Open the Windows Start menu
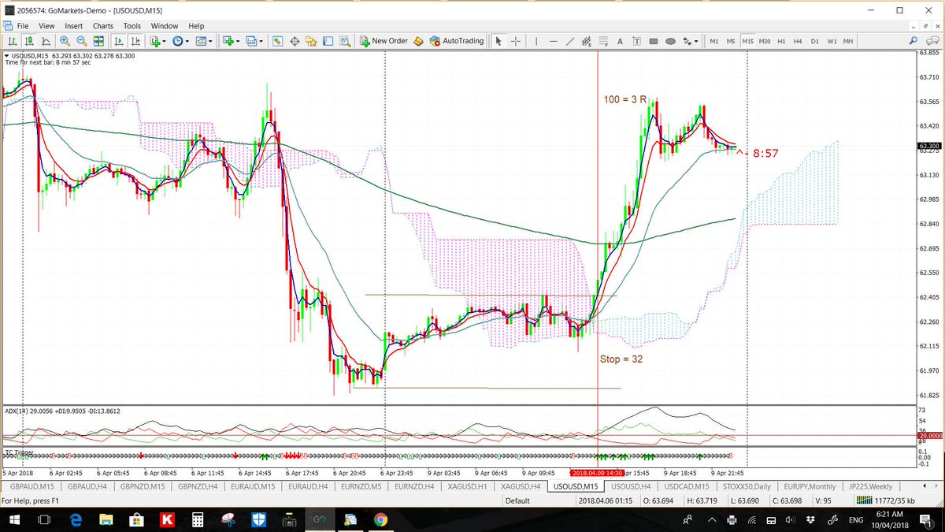Image resolution: width=945 pixels, height=532 pixels. point(14,520)
